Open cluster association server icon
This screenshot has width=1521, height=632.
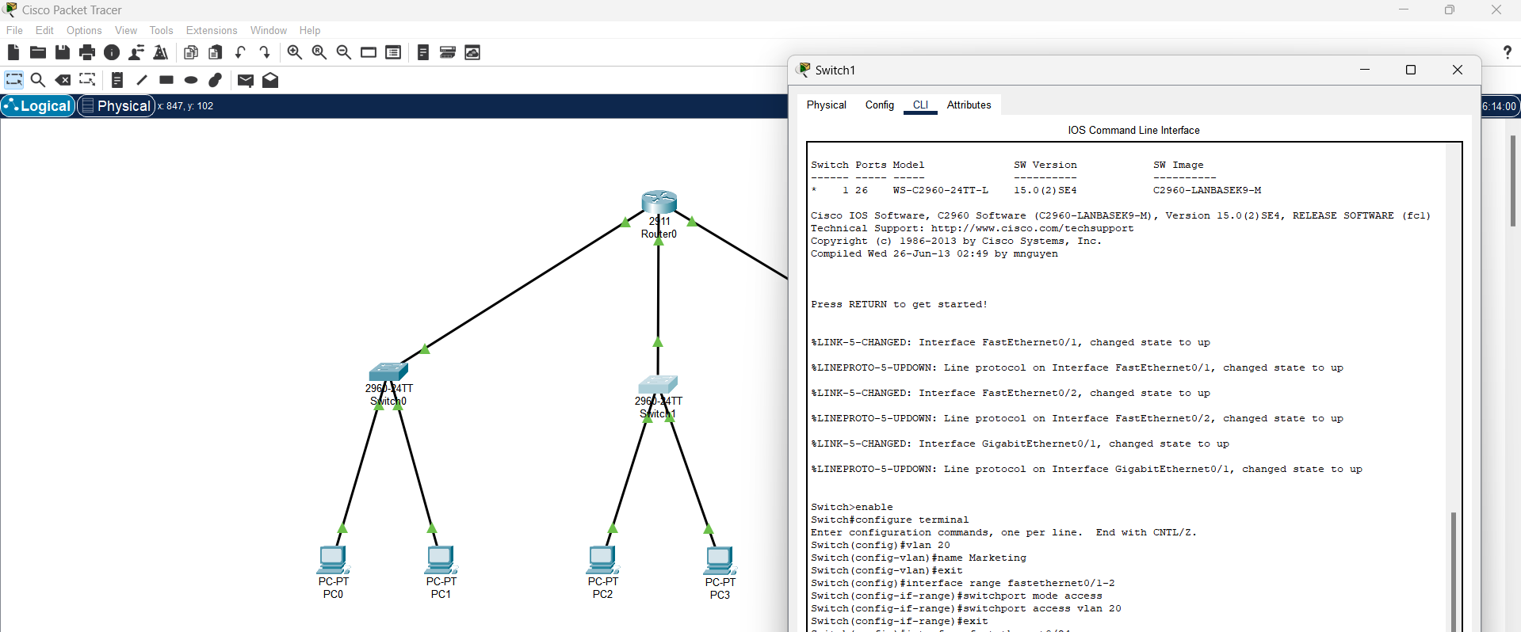(448, 52)
